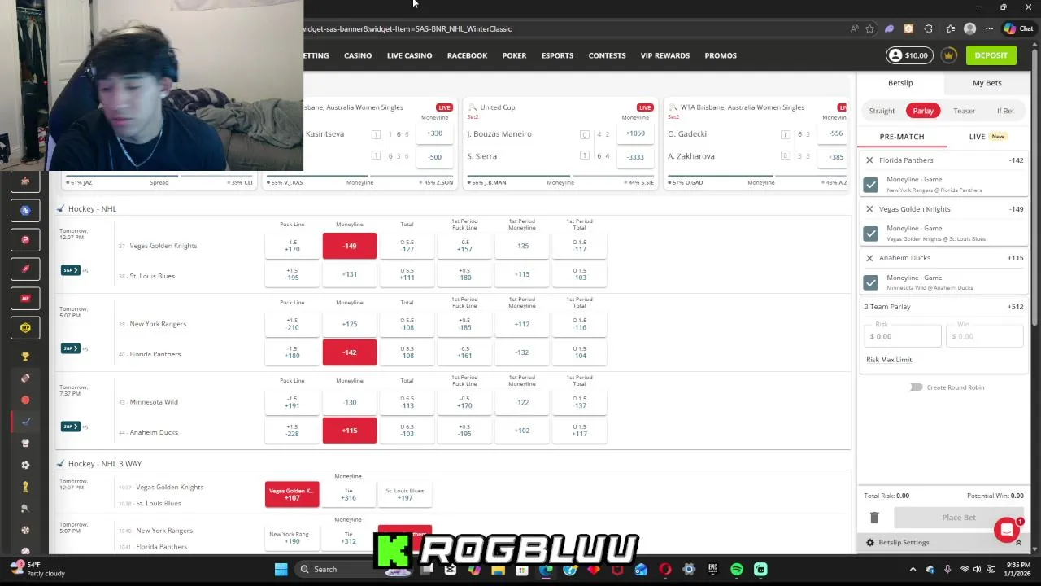Click the Copilot Chat icon in browser toolbar
The width and height of the screenshot is (1041, 586).
[x=1018, y=28]
